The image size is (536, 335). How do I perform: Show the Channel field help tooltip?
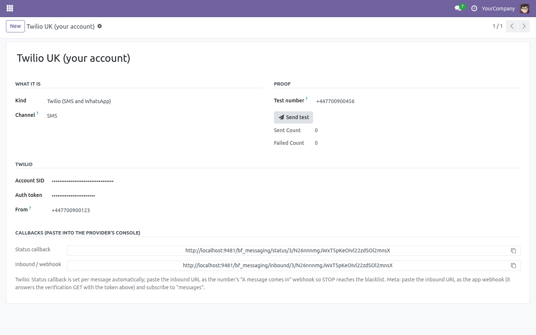tap(37, 113)
